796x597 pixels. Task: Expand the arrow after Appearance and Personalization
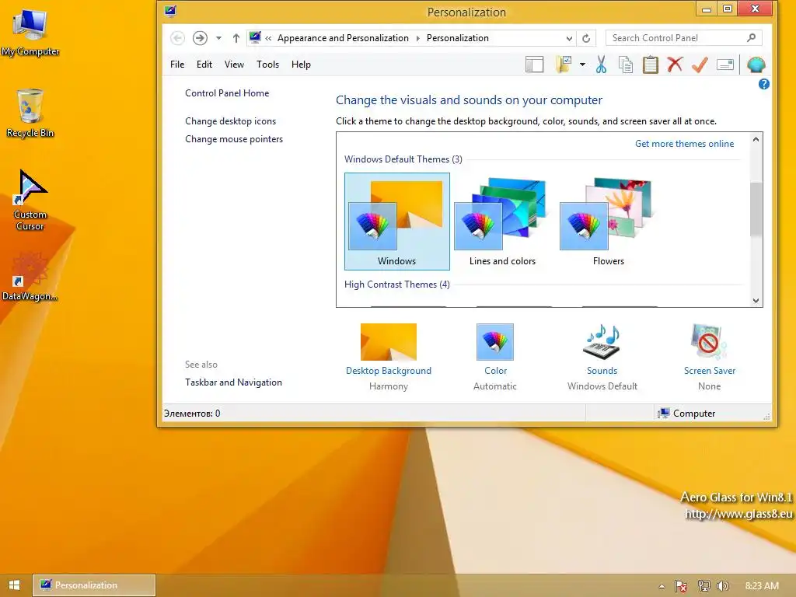point(417,38)
